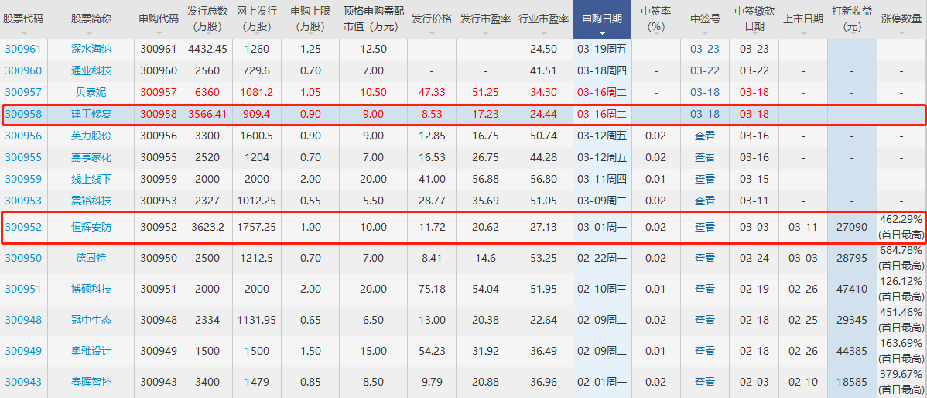Click the 发行总数(万股) column header
The height and width of the screenshot is (398, 927).
[207, 19]
